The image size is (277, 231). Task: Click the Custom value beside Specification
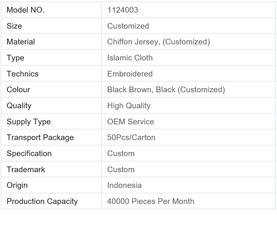(121, 154)
